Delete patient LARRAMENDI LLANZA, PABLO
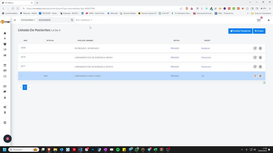Image resolution: width=273 pixels, height=153 pixels. click(260, 76)
